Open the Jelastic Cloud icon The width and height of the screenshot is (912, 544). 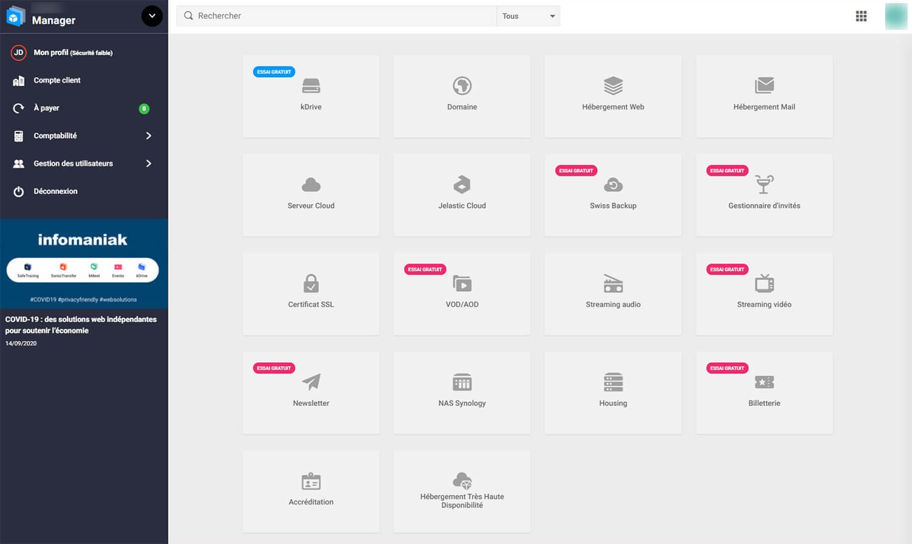[462, 185]
